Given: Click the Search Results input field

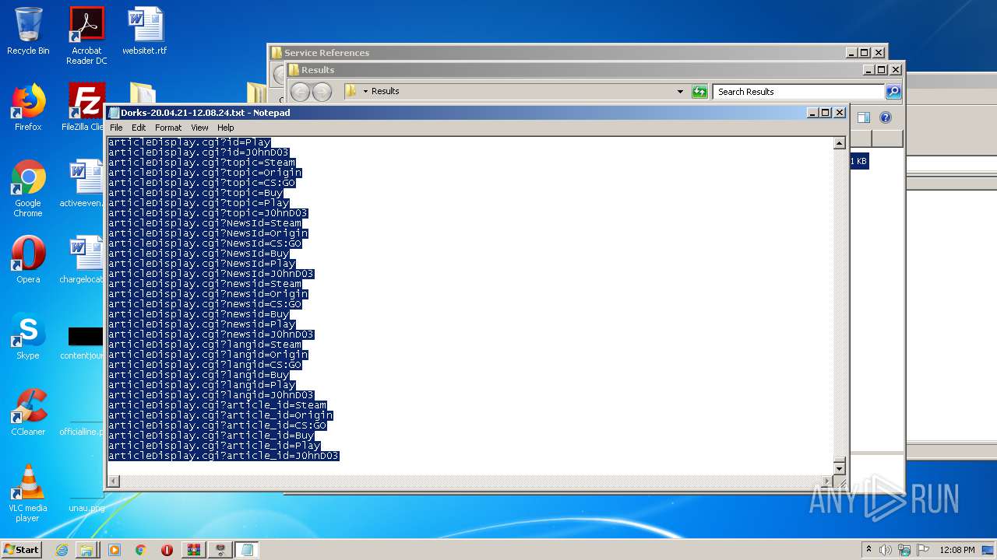Looking at the screenshot, I should (799, 92).
